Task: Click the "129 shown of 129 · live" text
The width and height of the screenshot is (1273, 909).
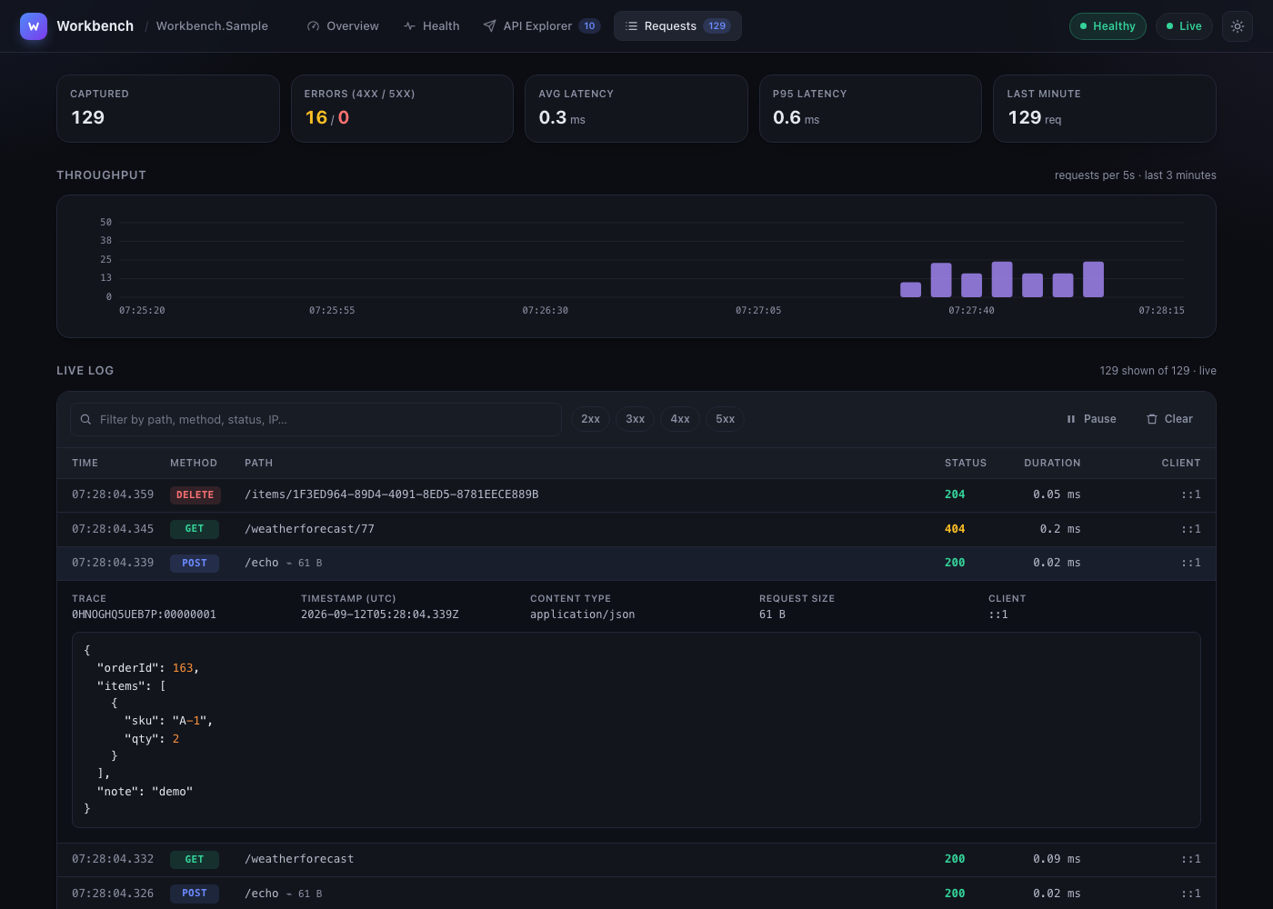Action: [1158, 371]
